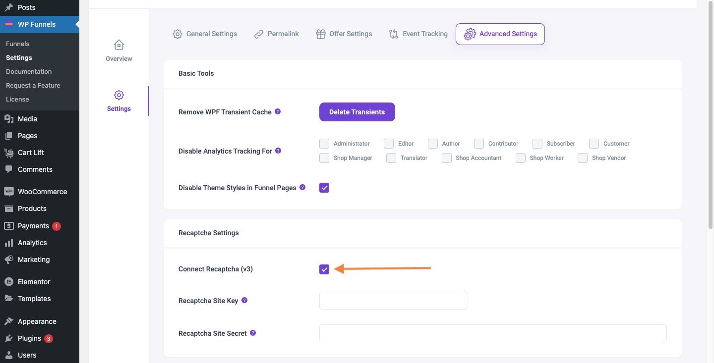Click the Plugins update count badge
The width and height of the screenshot is (714, 363).
pos(49,339)
